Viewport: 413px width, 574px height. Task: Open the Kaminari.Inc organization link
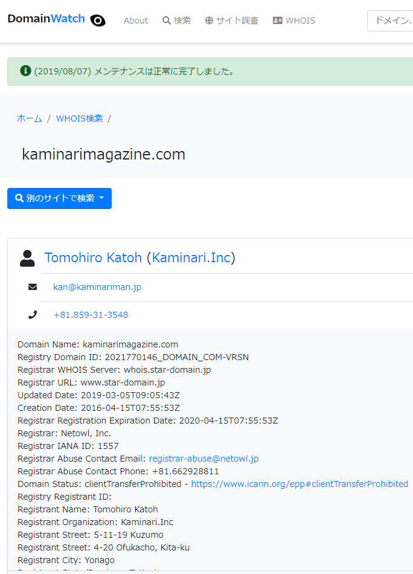(191, 258)
